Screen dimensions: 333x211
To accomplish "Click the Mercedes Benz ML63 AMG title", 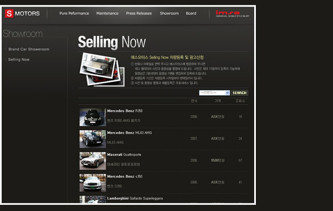I will coord(129,133).
